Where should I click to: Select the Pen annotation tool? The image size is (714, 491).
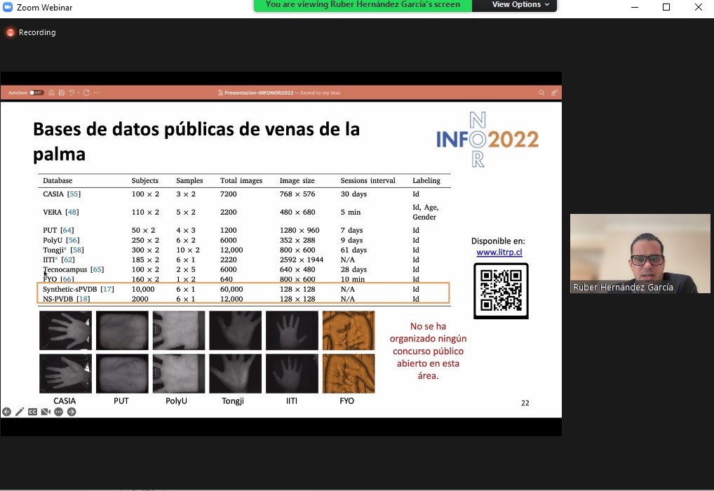(x=19, y=412)
